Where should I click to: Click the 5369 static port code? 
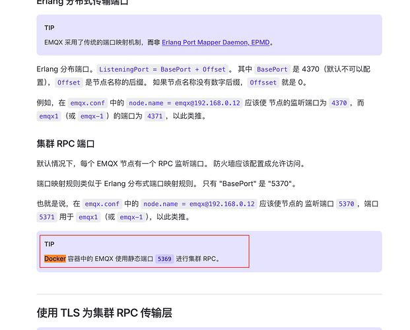(x=164, y=259)
